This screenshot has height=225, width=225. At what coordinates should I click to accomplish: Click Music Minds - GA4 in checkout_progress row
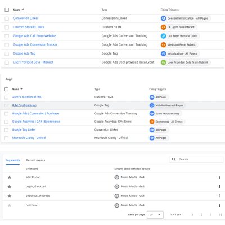(133, 196)
